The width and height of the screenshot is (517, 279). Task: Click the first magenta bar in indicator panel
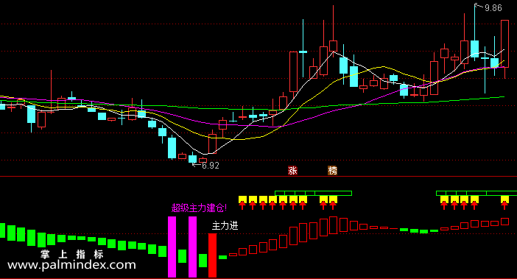point(172,247)
